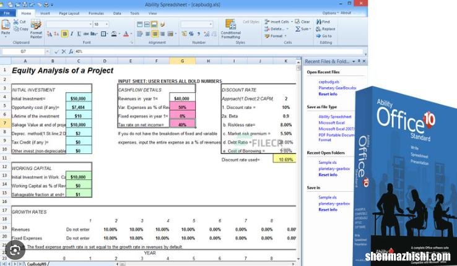Click the Find binoculars button

coord(323,22)
